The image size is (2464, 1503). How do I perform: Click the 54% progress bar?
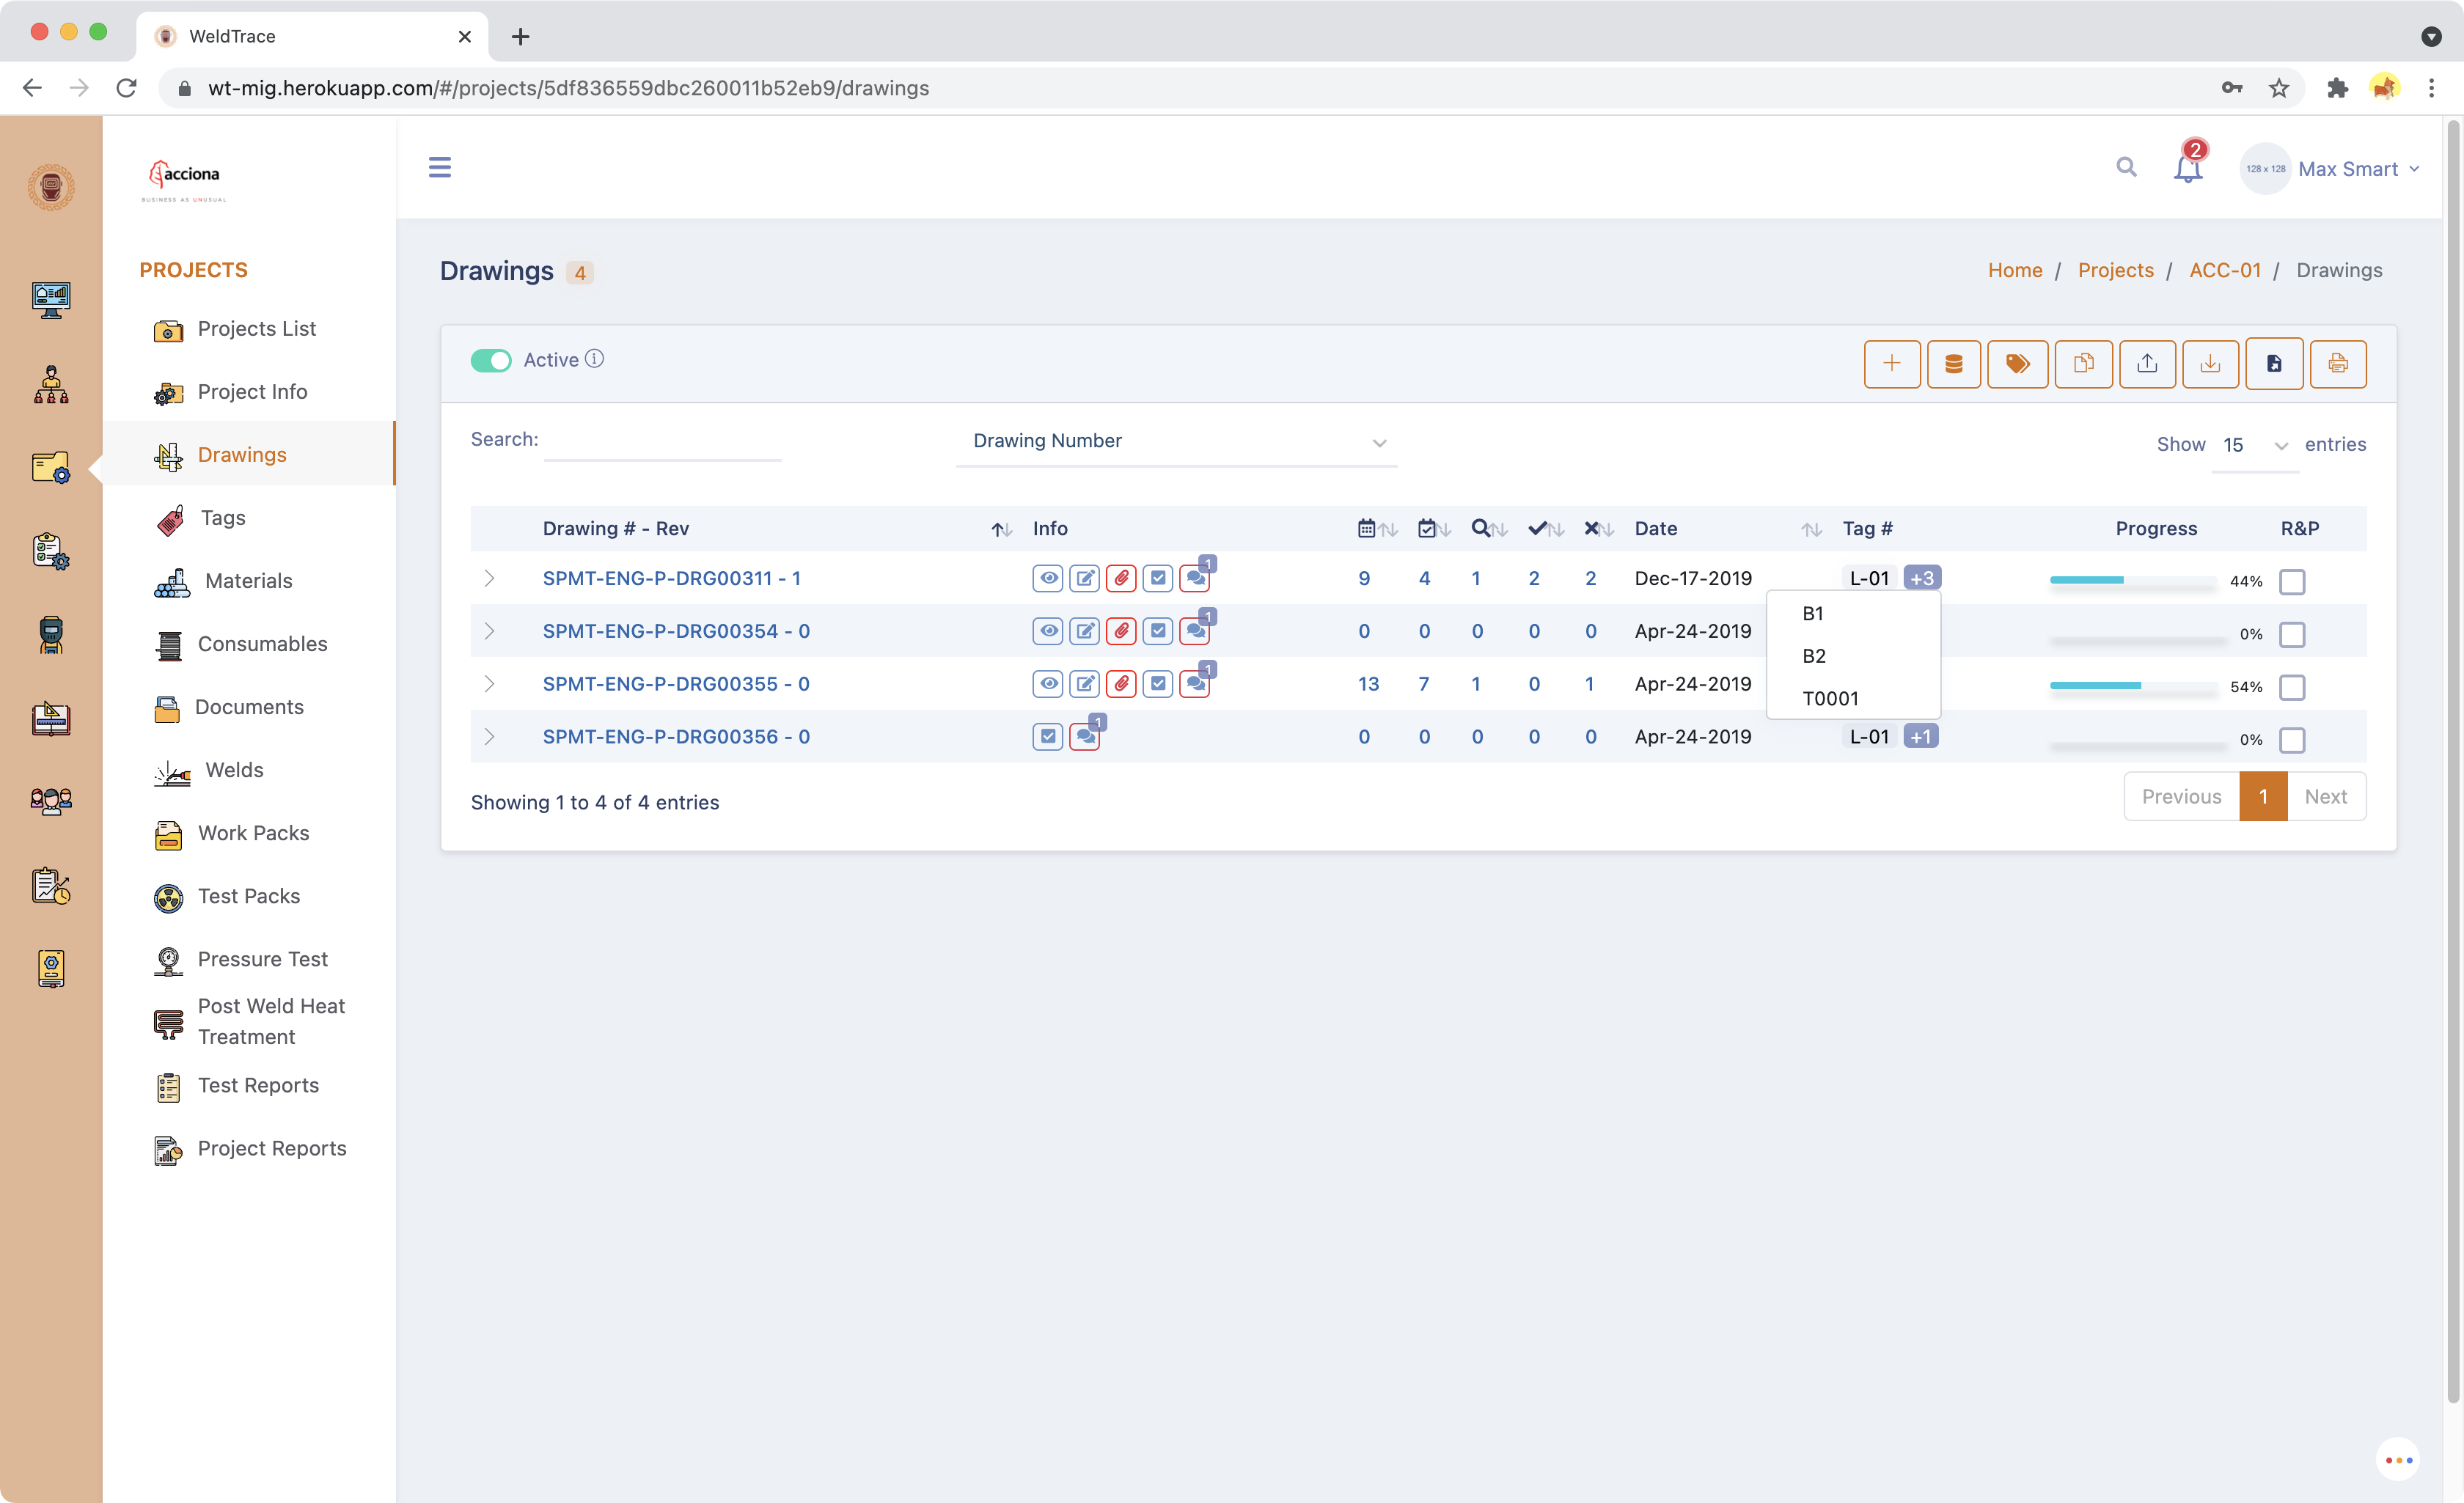[2133, 686]
